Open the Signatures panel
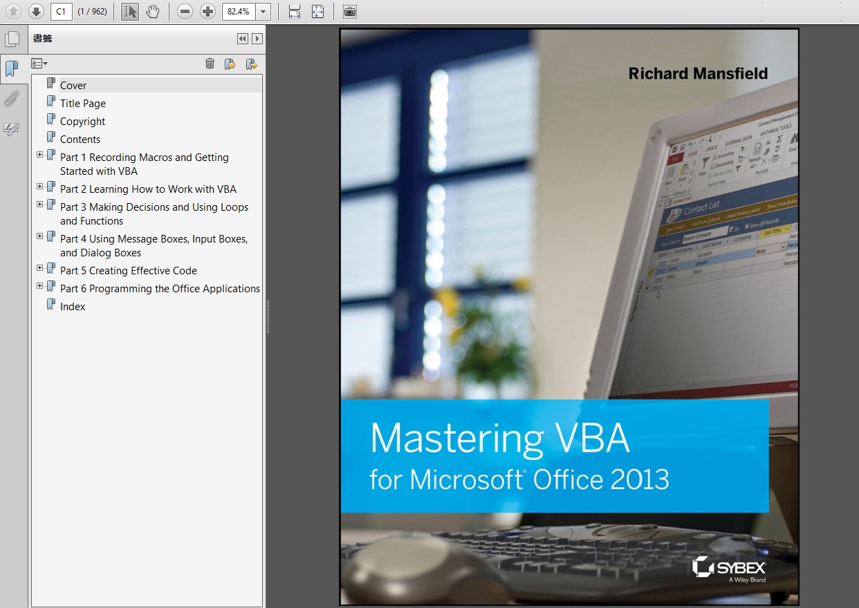This screenshot has height=608, width=859. (12, 129)
